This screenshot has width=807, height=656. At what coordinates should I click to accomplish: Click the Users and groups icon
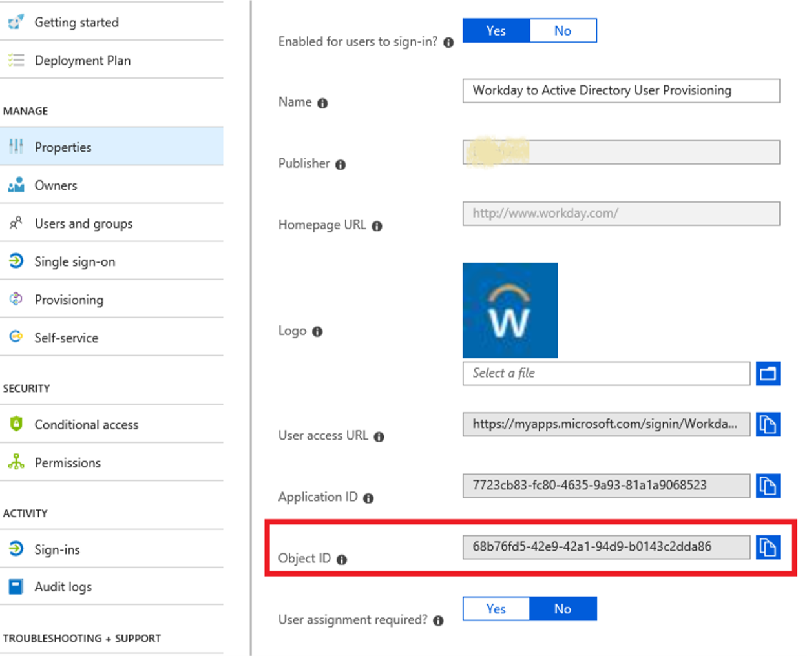coord(16,223)
